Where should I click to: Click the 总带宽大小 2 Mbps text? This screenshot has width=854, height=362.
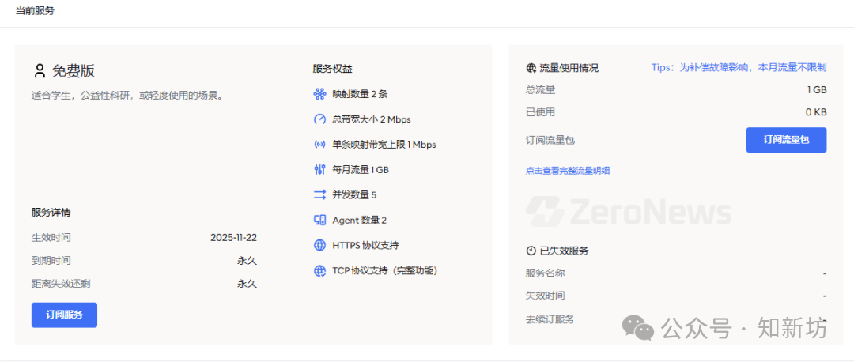click(372, 119)
